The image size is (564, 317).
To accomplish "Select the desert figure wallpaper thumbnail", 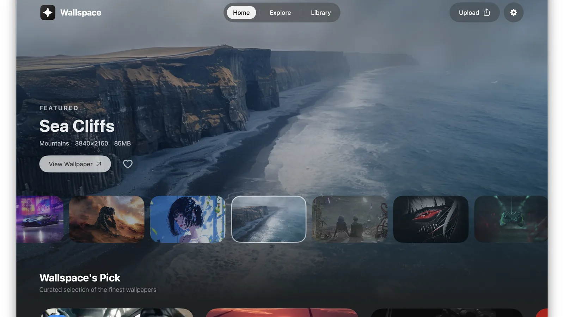I will coord(107,219).
